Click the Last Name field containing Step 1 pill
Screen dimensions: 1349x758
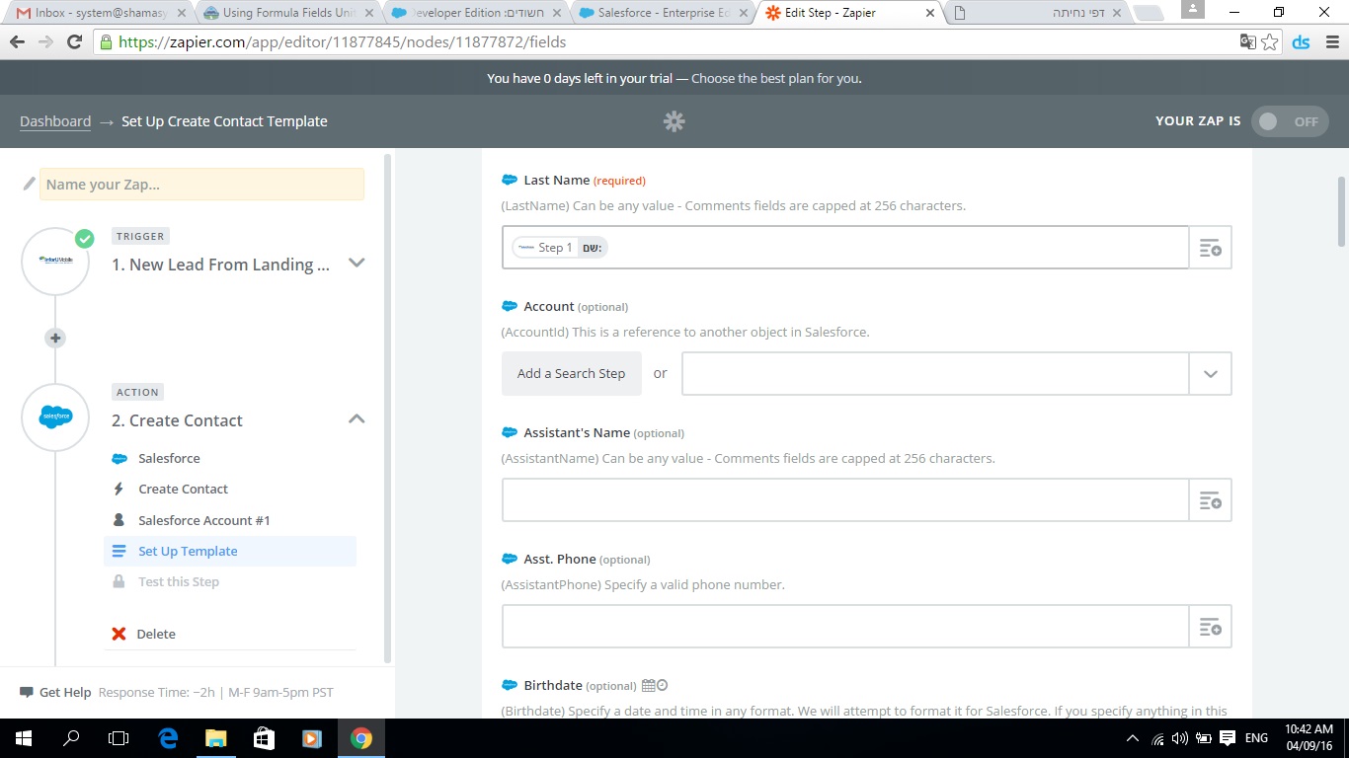(845, 248)
